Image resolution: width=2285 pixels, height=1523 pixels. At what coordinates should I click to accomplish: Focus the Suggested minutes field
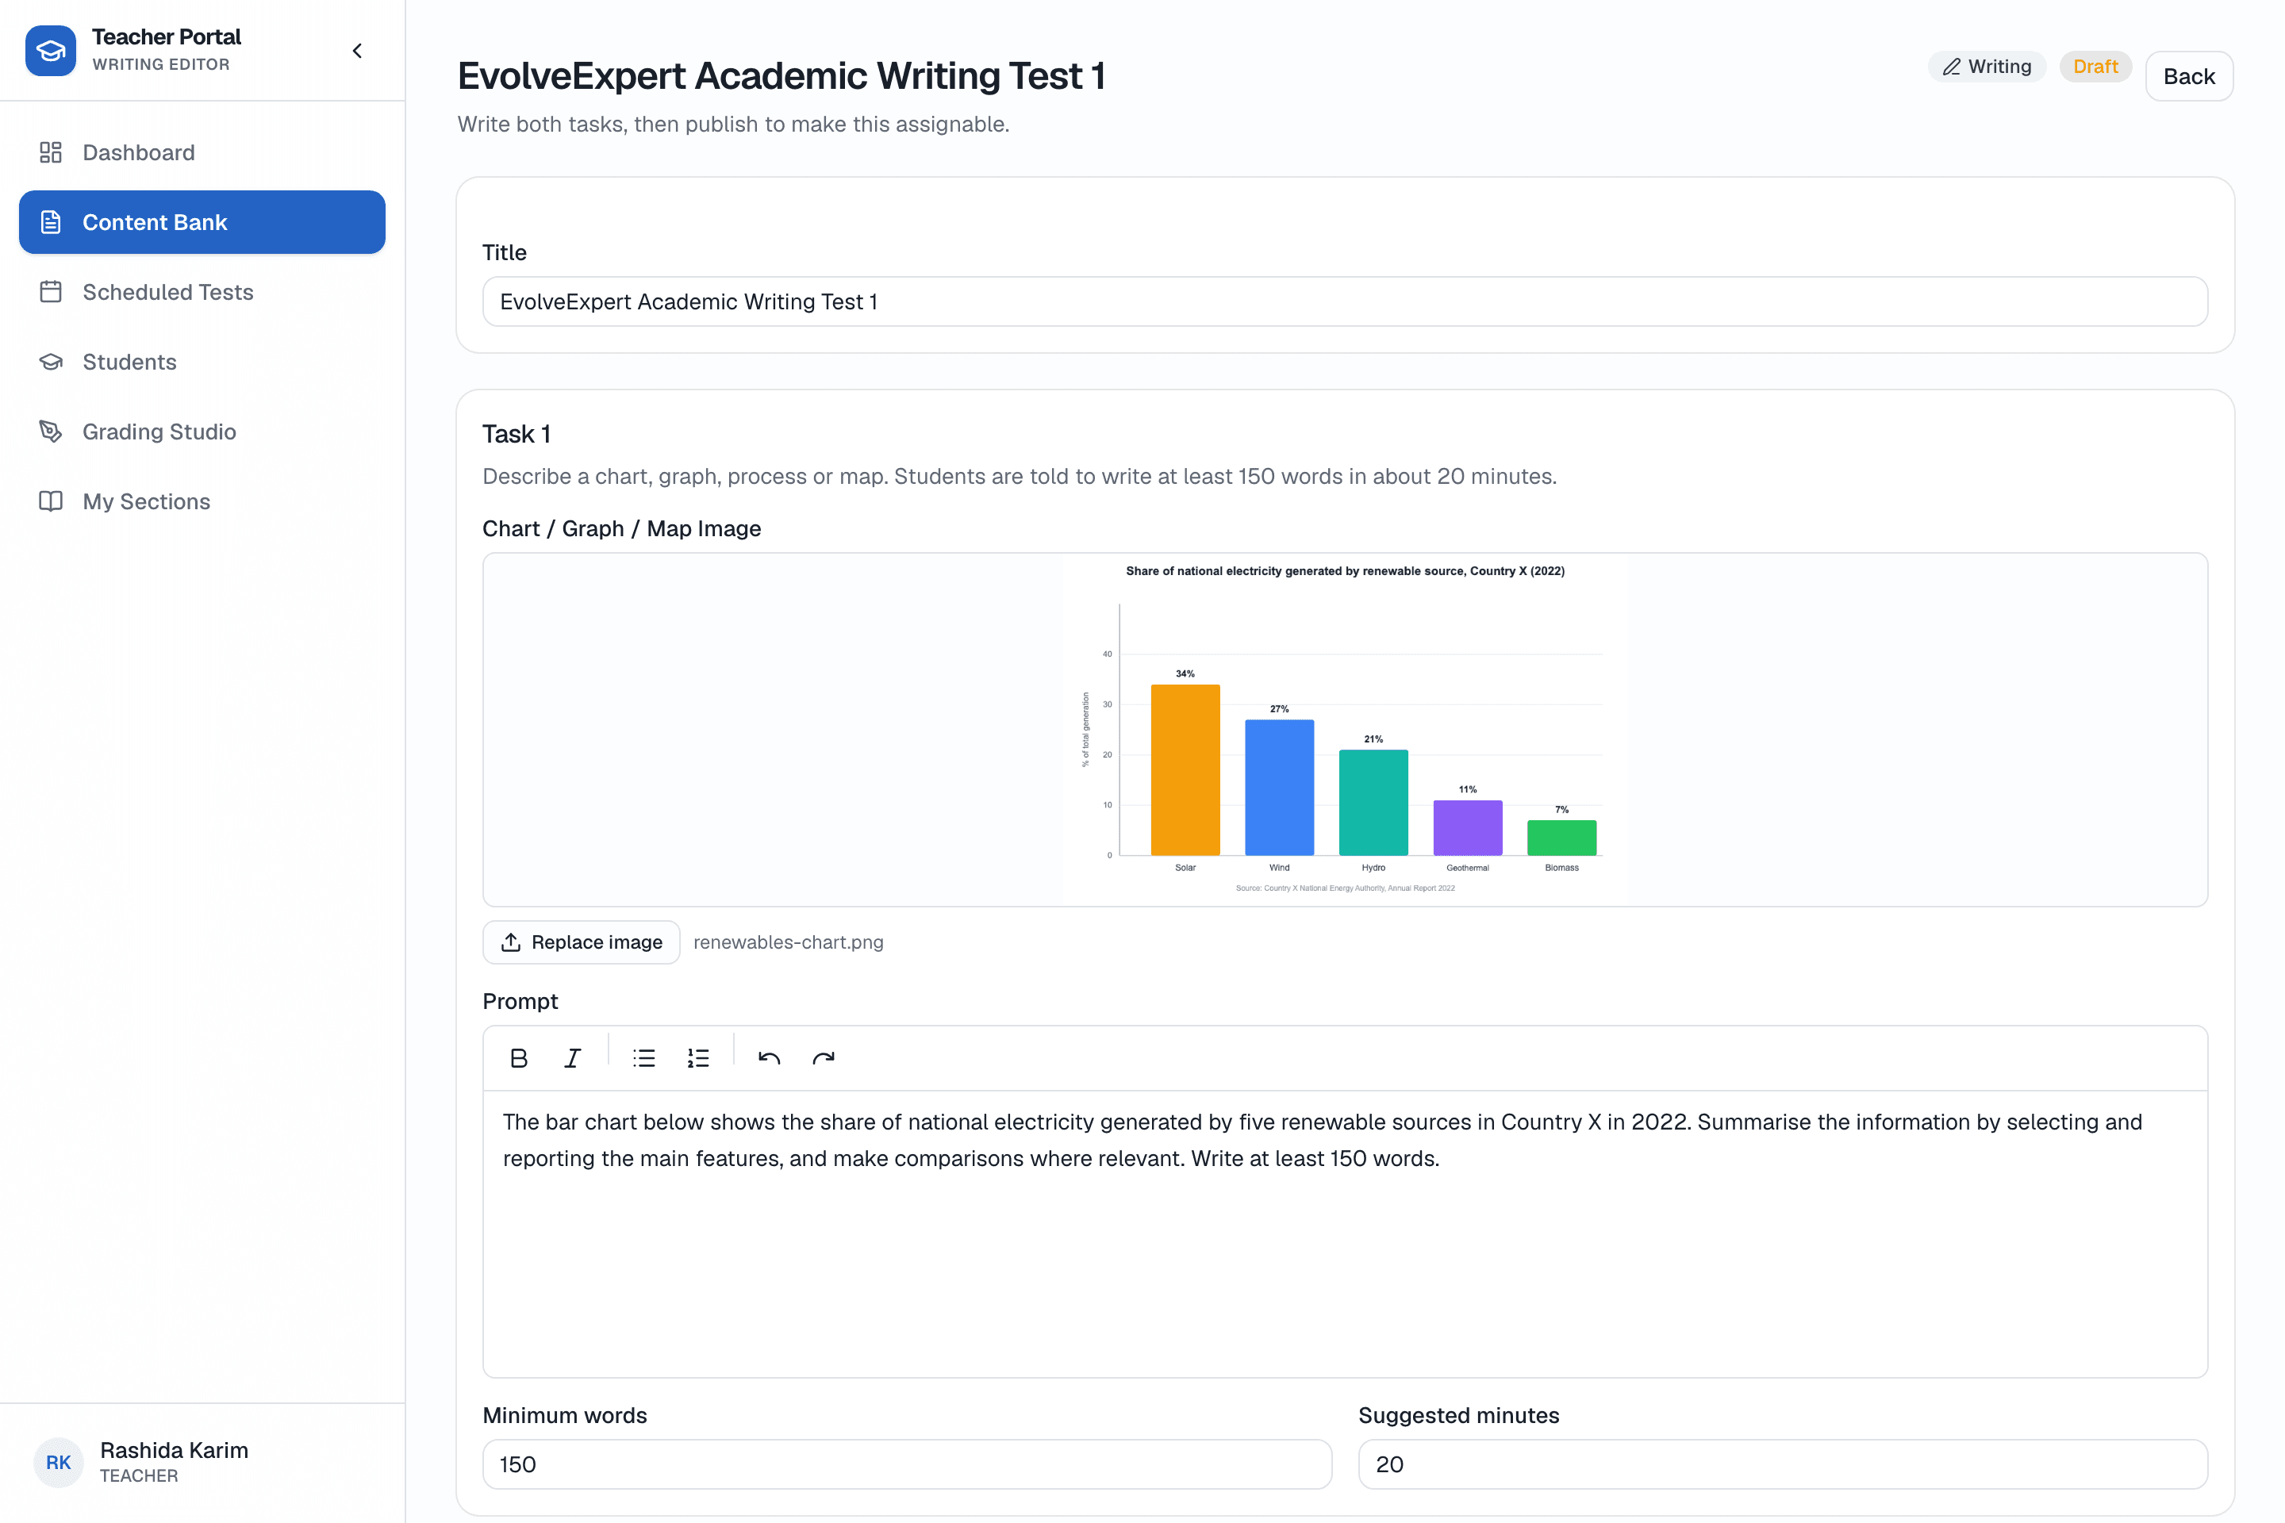1784,1465
